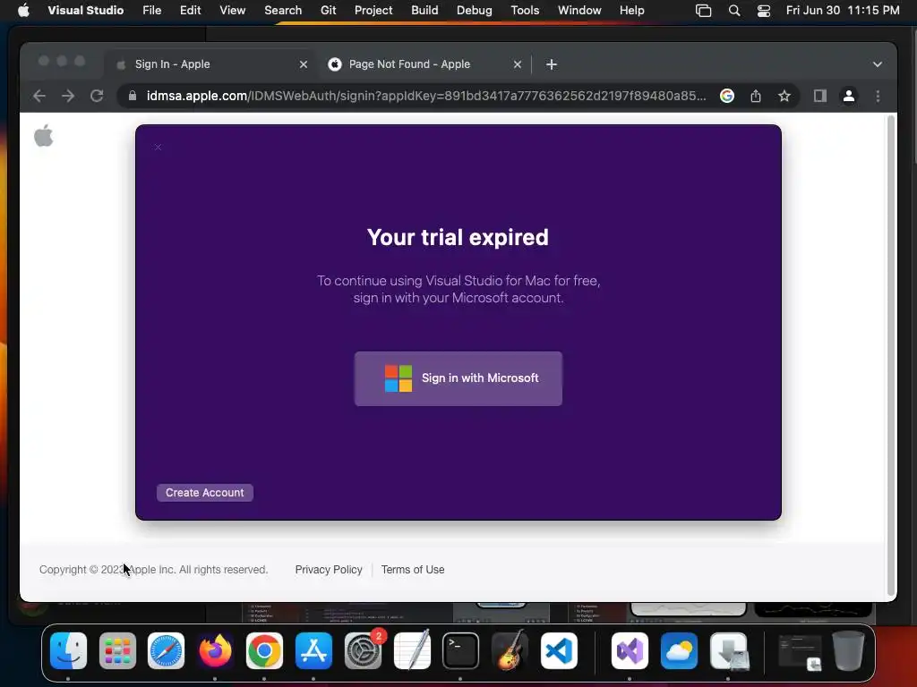Open the Terms of Use link
Viewport: 917px width, 687px height.
pos(413,570)
